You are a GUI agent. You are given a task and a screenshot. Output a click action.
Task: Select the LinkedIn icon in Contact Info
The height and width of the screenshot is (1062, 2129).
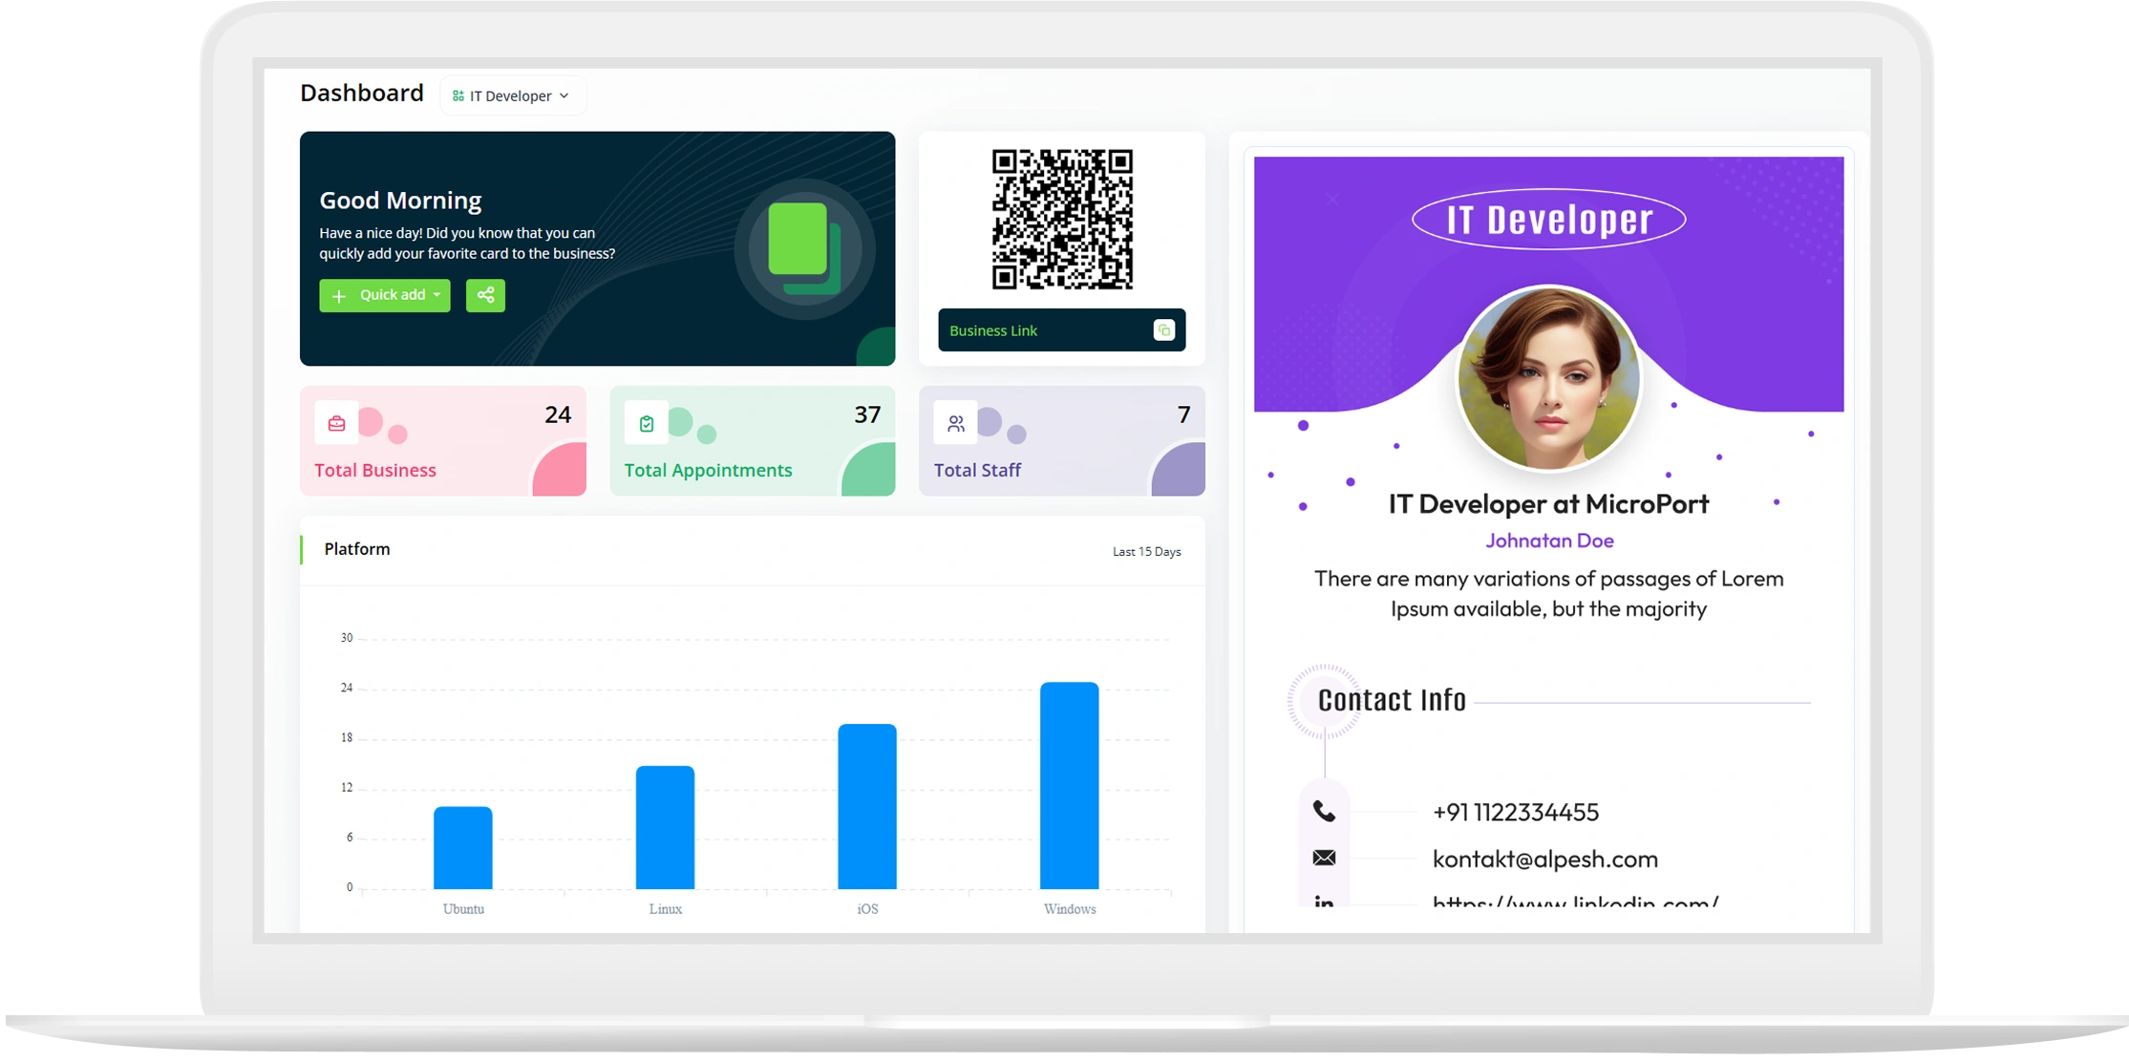(1323, 902)
